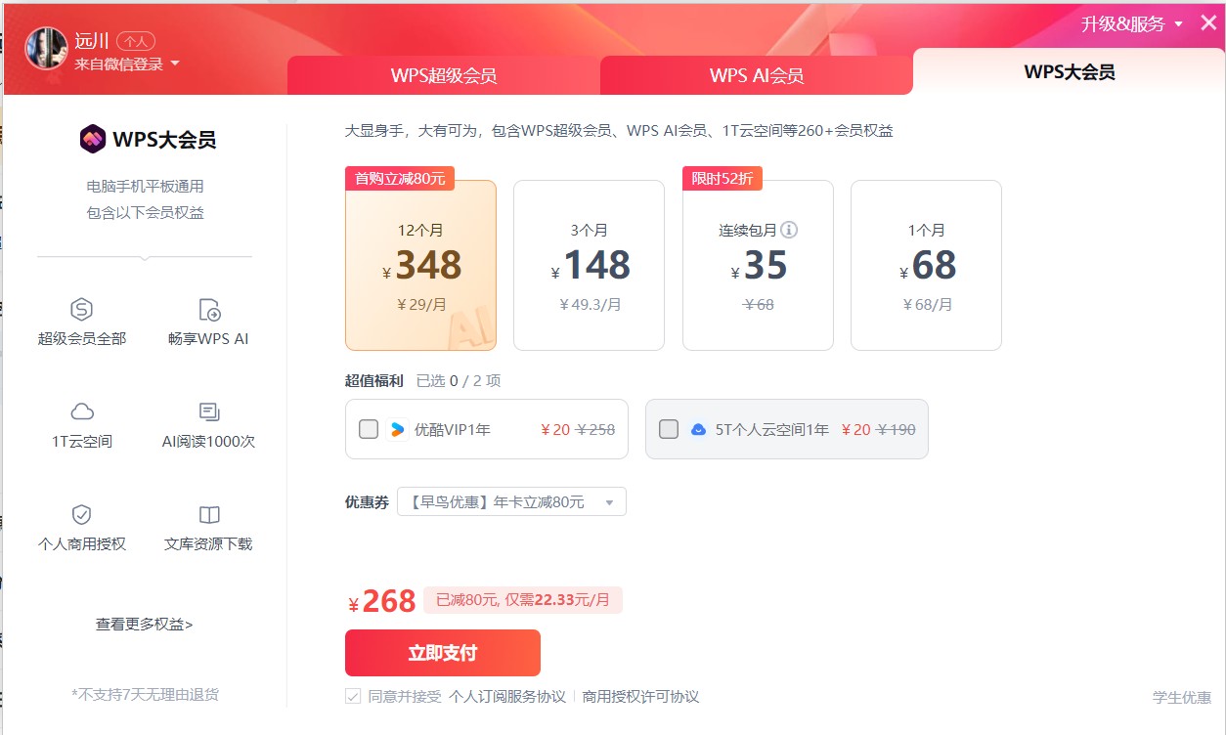Select the WPS大会员 tab
Image resolution: width=1226 pixels, height=735 pixels.
coord(1070,72)
